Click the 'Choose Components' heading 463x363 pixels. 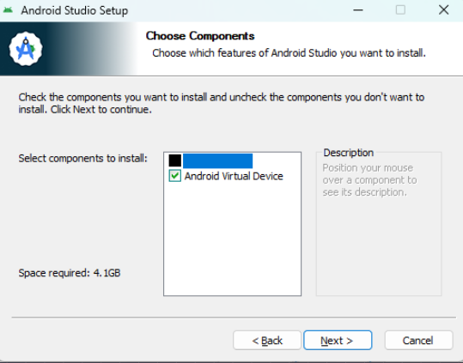tap(200, 36)
